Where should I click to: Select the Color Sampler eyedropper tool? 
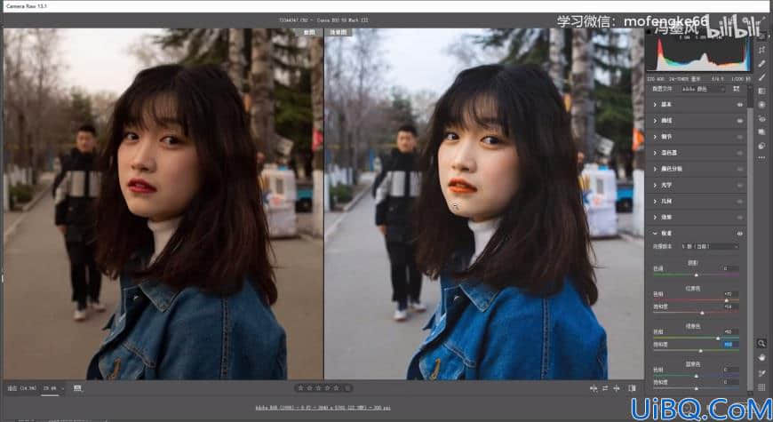pos(761,373)
